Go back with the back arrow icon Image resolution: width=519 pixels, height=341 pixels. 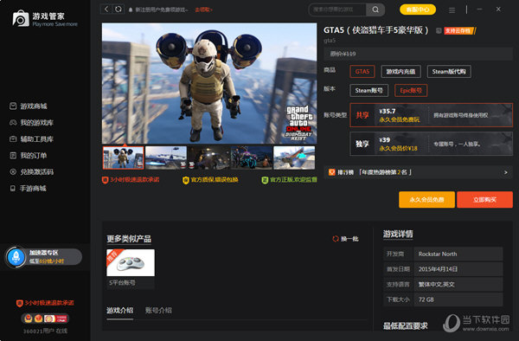(x=106, y=10)
